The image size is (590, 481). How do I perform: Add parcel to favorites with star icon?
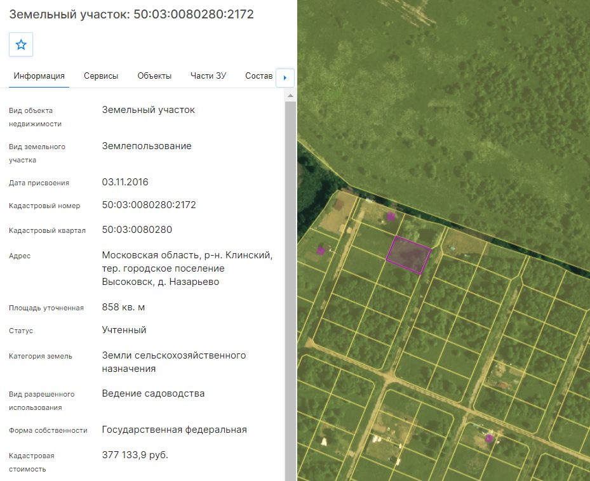pyautogui.click(x=21, y=45)
